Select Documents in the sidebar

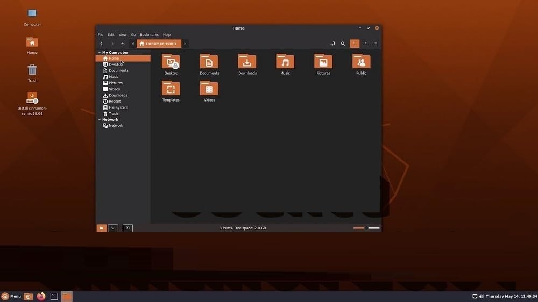[x=123, y=70]
